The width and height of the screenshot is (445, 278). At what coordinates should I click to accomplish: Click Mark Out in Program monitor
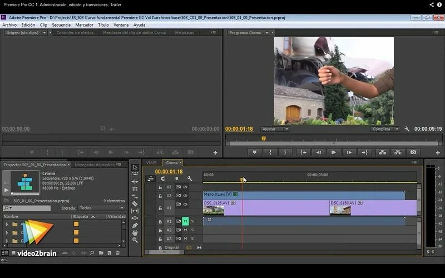(285, 152)
